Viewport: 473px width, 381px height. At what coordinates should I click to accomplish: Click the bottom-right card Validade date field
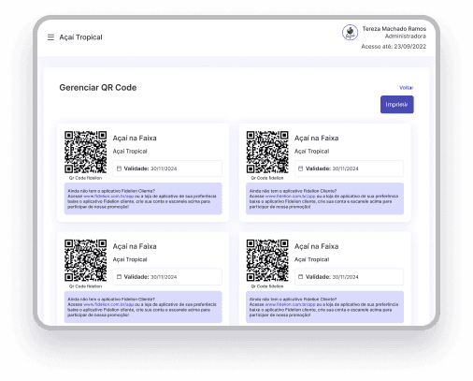[349, 277]
